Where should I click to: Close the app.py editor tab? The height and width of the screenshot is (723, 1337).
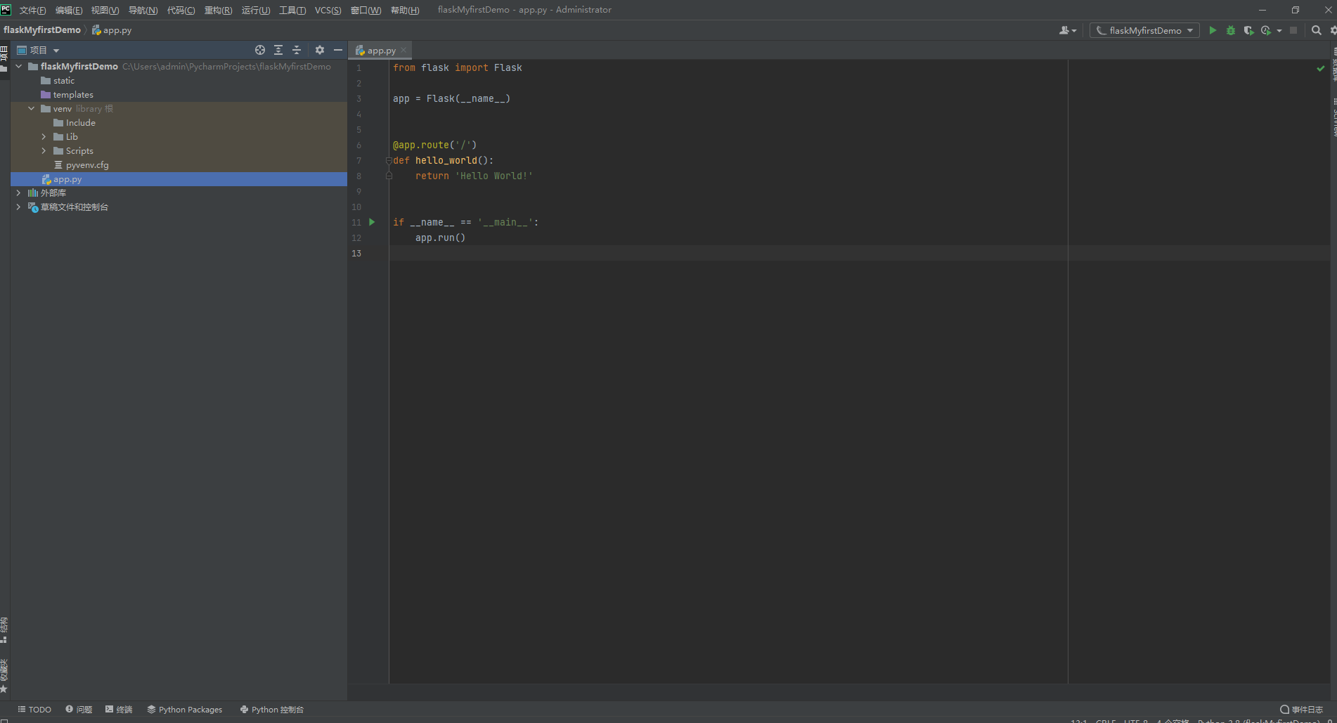pos(403,51)
